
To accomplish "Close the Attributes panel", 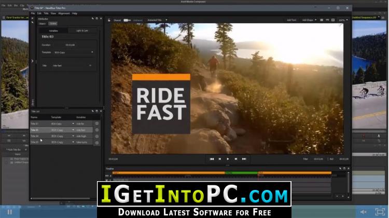I will (x=101, y=19).
